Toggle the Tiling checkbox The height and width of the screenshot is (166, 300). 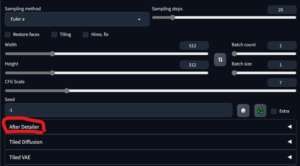[54, 34]
